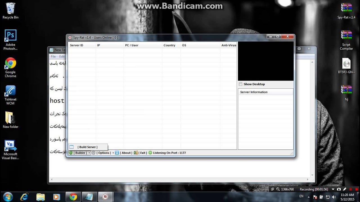Screen dimensions: 360x202
Task: Sort by the Anti-Virus column header
Action: (228, 45)
